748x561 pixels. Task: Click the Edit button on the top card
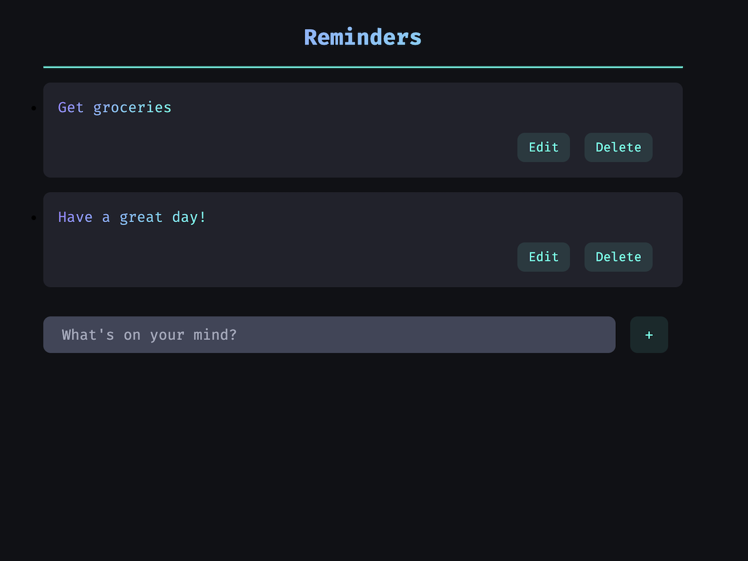pos(543,147)
